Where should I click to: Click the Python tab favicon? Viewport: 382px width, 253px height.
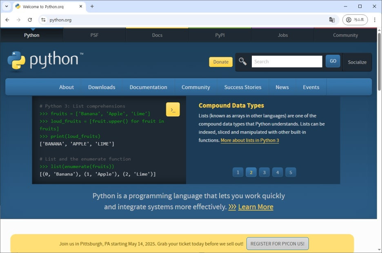(18, 7)
